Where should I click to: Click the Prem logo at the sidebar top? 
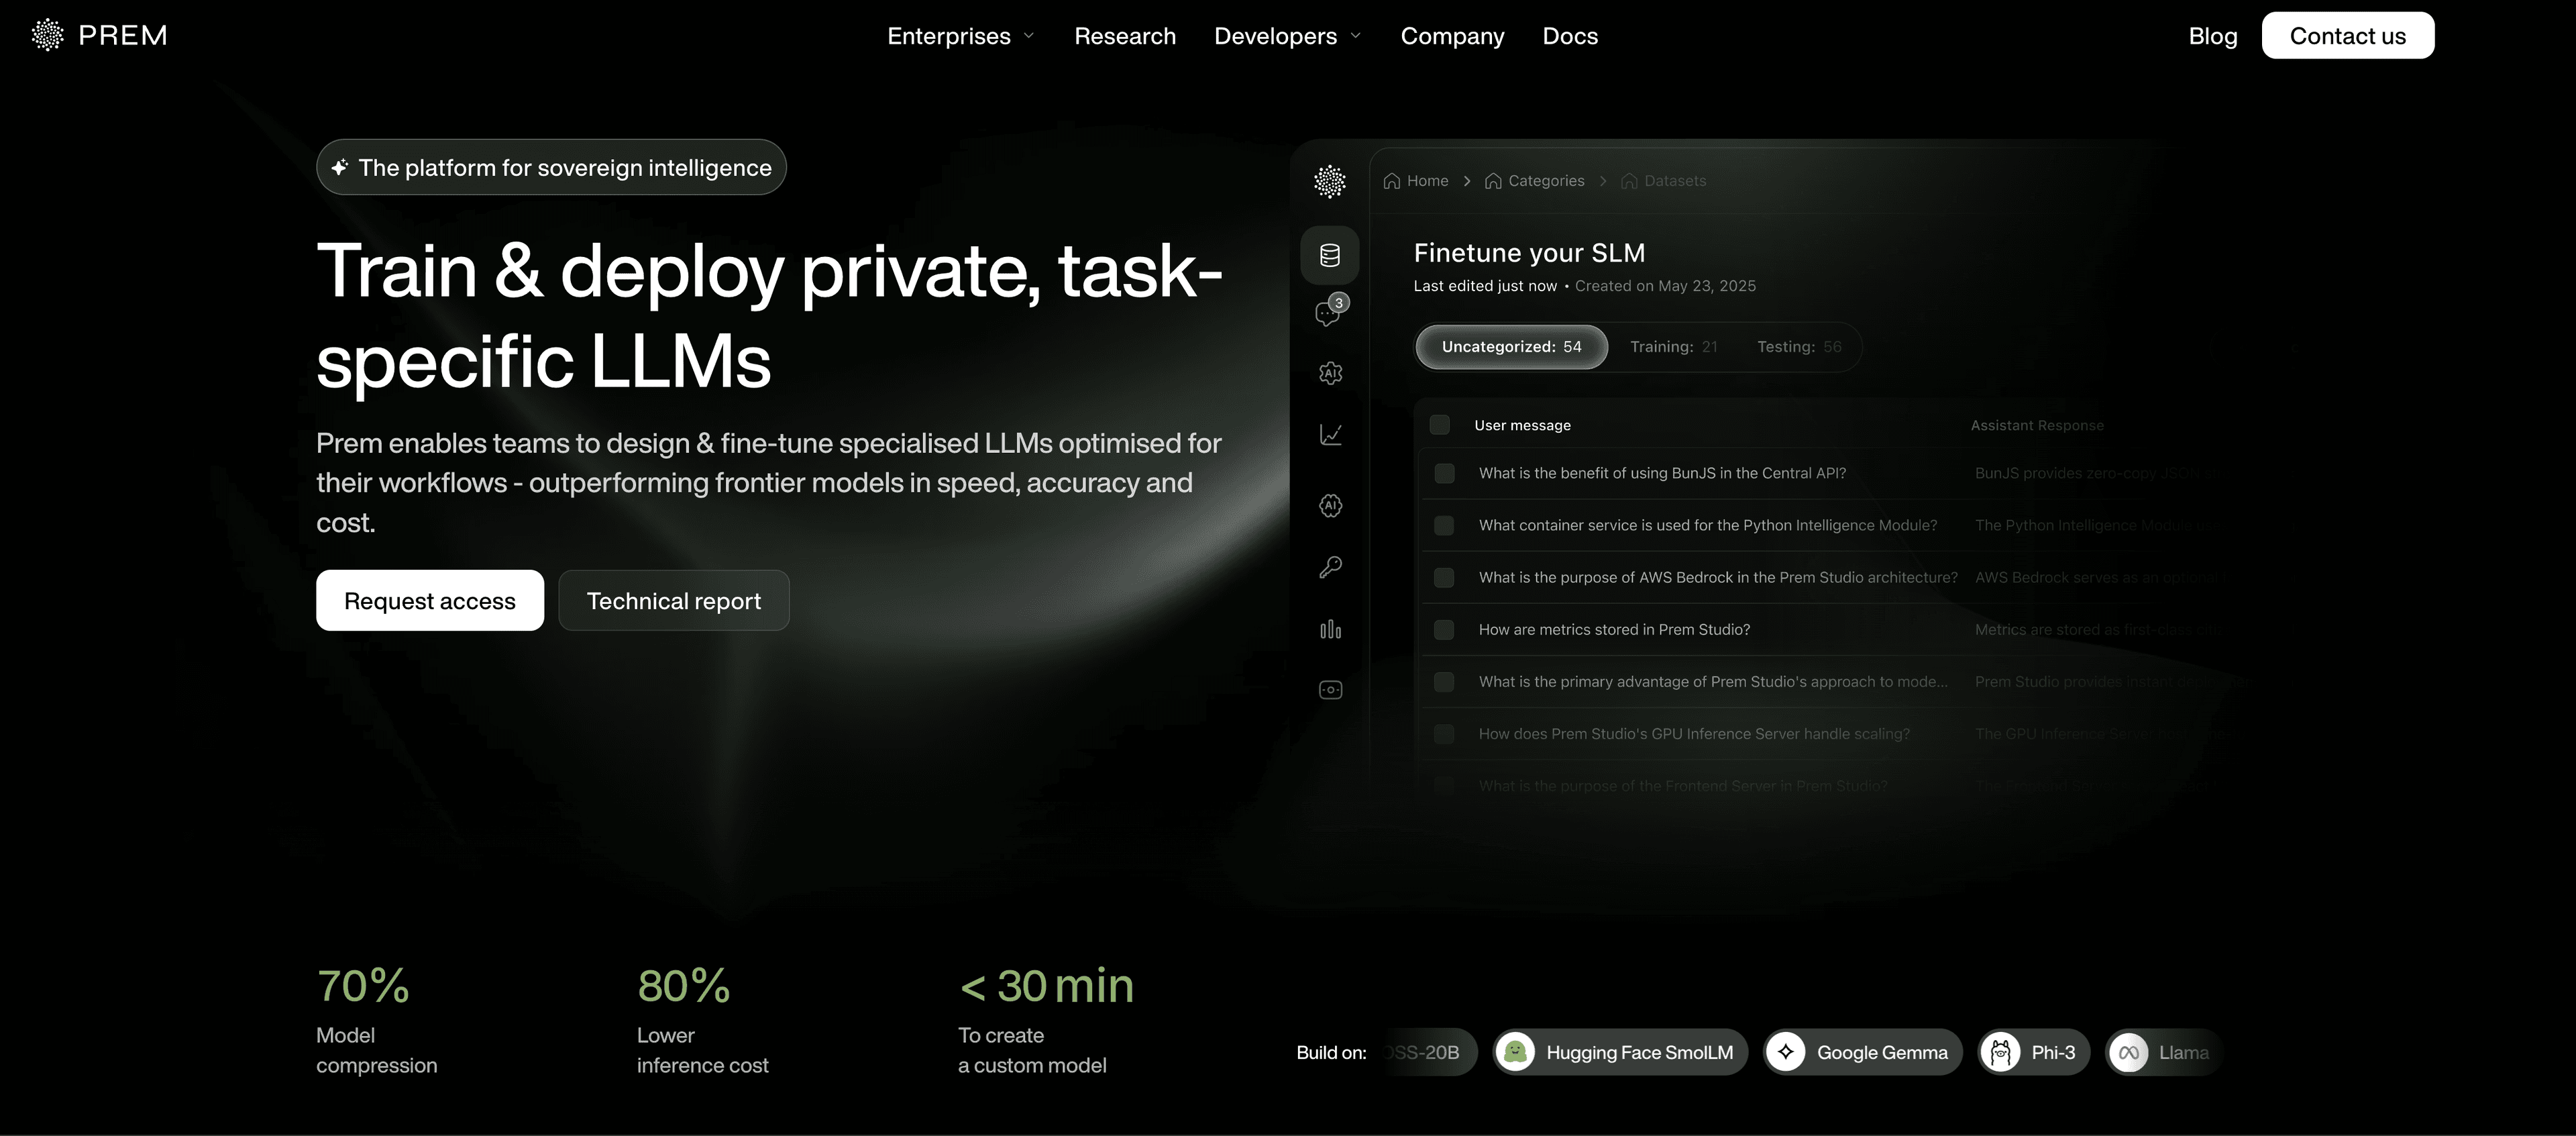(1330, 181)
